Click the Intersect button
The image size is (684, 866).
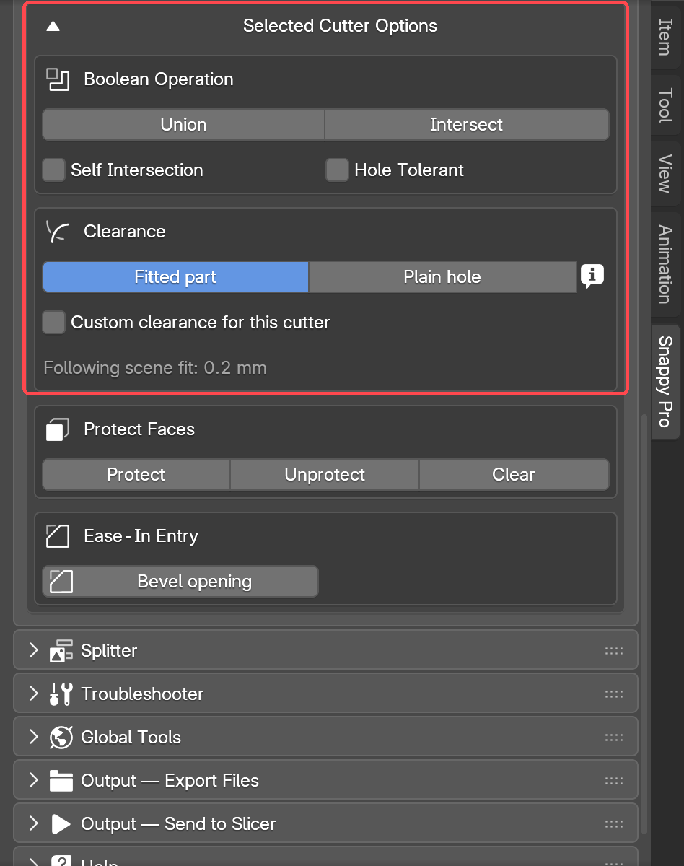point(467,125)
